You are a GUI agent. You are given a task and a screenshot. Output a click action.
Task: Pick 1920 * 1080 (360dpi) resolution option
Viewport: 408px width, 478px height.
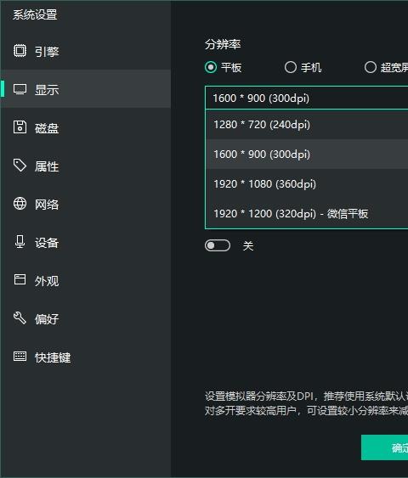(307, 184)
